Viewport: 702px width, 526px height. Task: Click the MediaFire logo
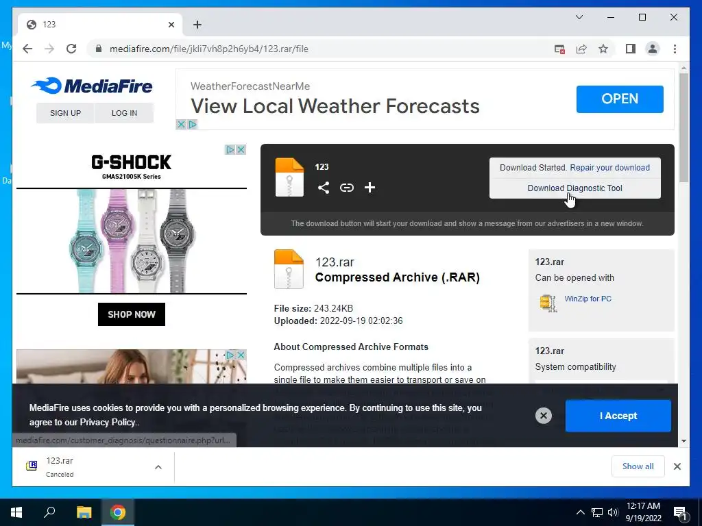(x=93, y=86)
